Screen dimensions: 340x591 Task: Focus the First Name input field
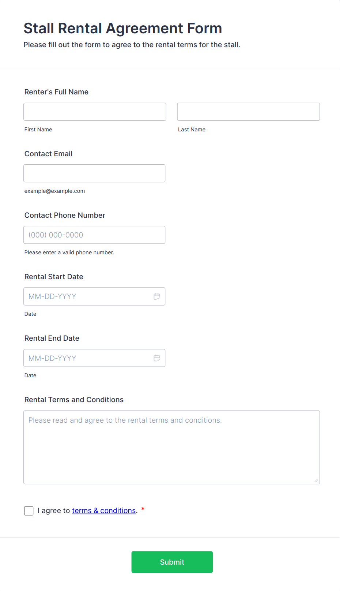pos(95,112)
